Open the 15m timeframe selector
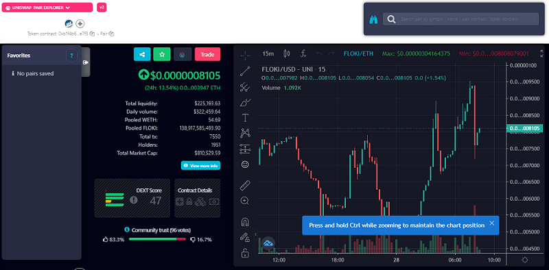The width and height of the screenshot is (549, 270). click(268, 53)
